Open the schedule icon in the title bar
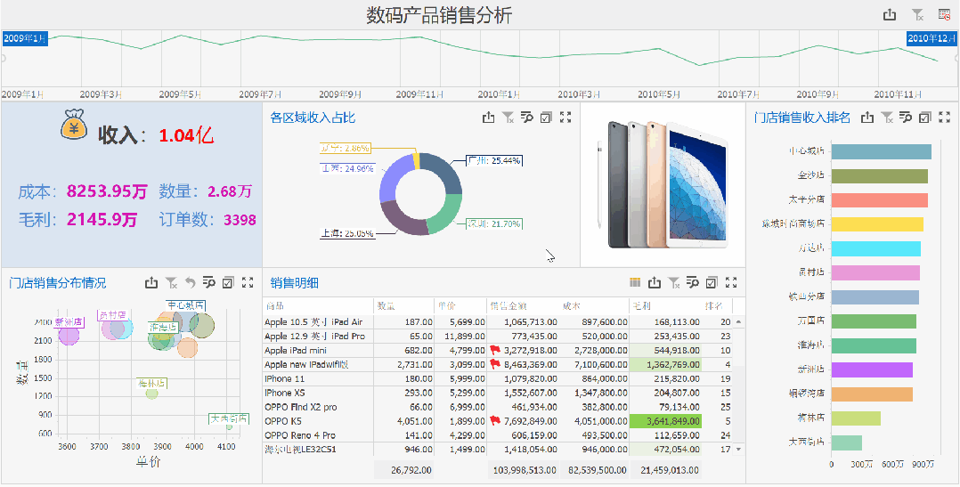This screenshot has width=960, height=487. (x=944, y=15)
